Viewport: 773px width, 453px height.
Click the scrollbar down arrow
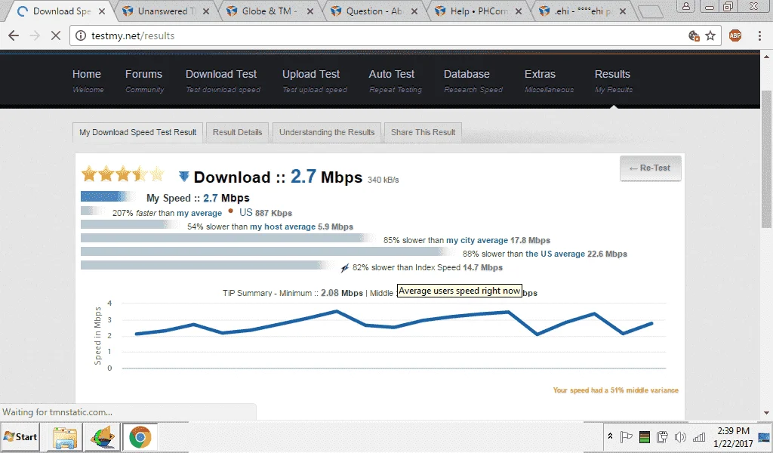[x=767, y=413]
